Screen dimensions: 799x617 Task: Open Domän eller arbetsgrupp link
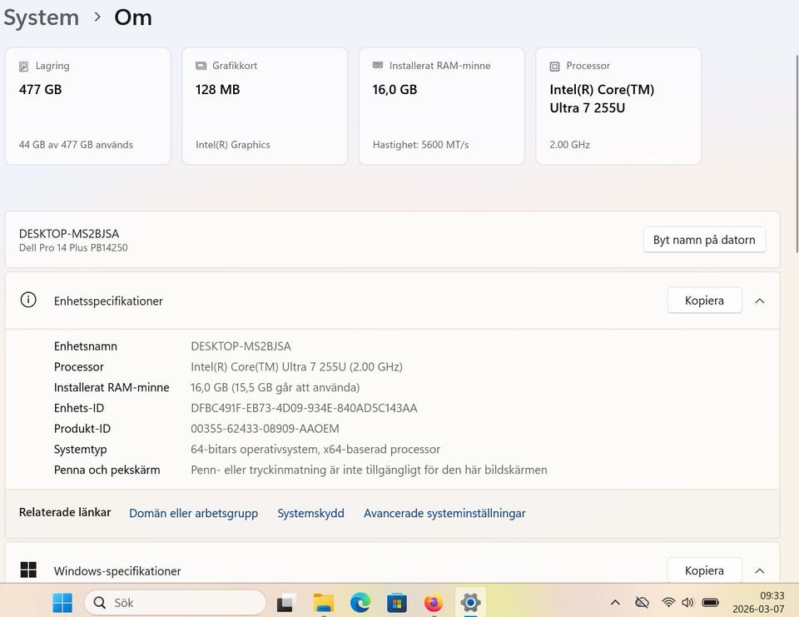(193, 513)
